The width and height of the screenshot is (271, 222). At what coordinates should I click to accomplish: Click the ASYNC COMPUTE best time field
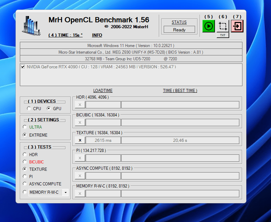point(180,176)
